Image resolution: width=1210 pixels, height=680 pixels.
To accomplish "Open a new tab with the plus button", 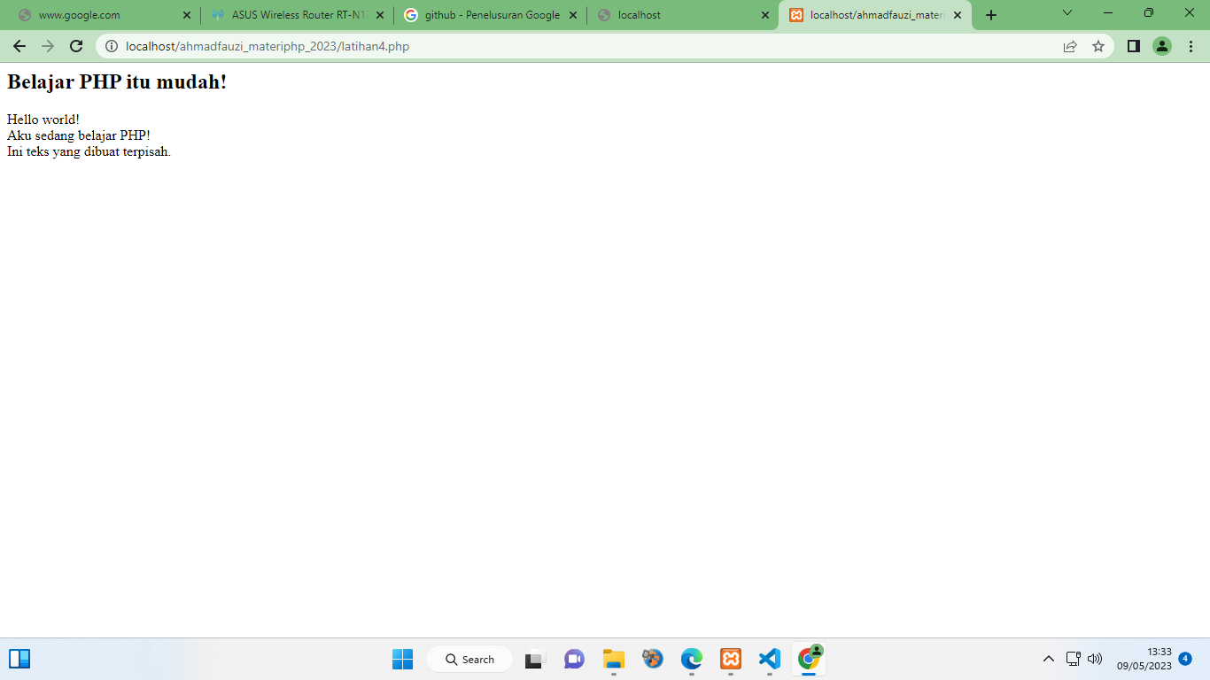I will pyautogui.click(x=990, y=14).
